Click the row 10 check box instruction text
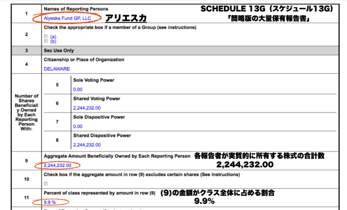 pos(142,174)
